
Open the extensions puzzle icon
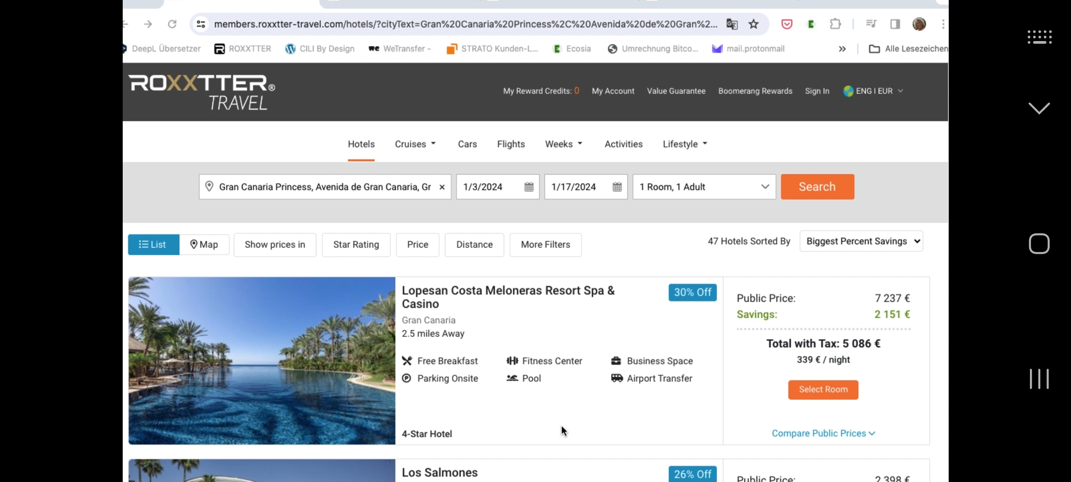[835, 24]
